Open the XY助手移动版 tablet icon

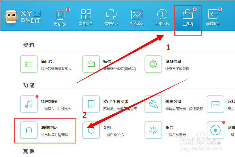coord(91,104)
